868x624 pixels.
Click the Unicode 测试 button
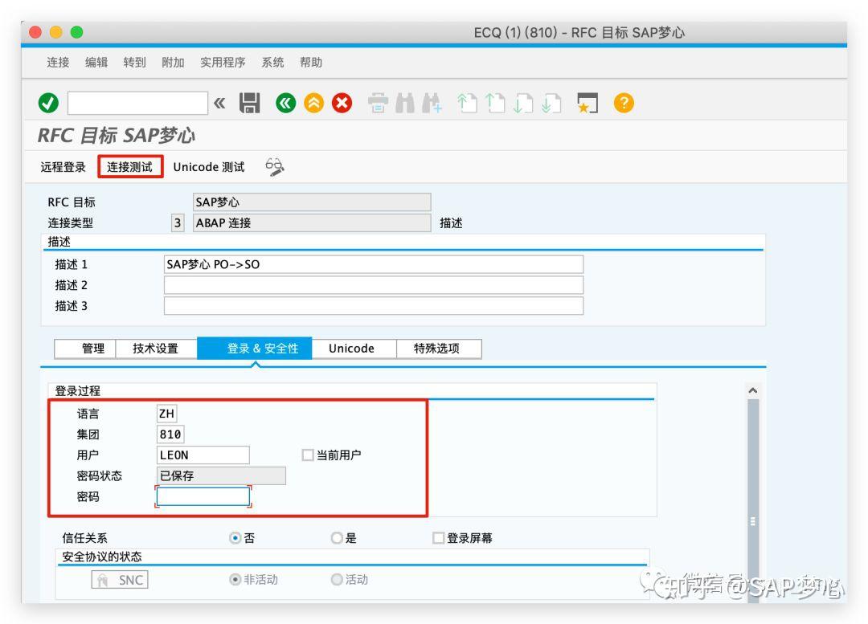tap(209, 167)
